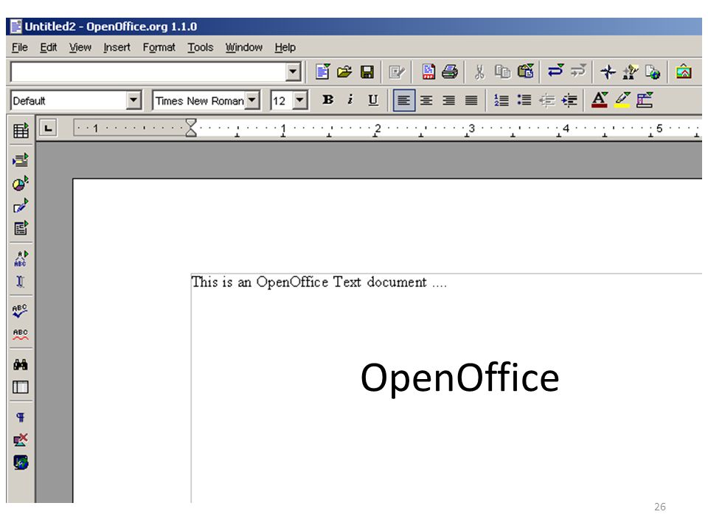Toggle the Online Layout globe icon
The height and width of the screenshot is (531, 708).
21,462
